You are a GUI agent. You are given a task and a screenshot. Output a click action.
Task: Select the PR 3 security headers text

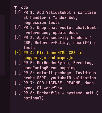(60, 43)
